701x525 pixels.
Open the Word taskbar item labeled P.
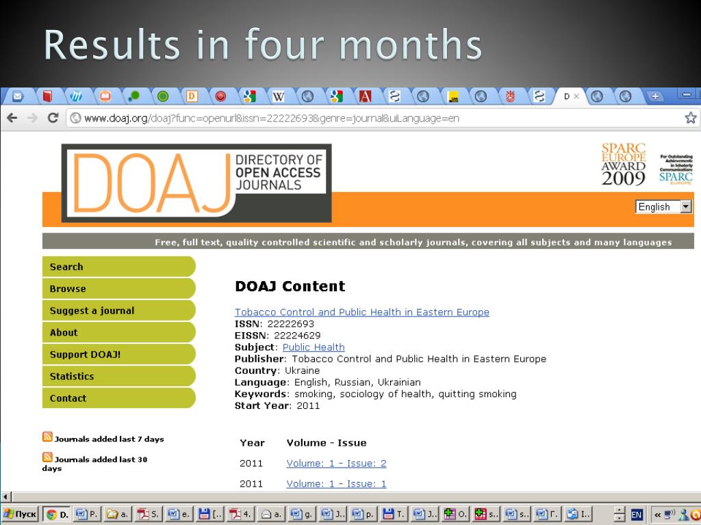coord(87,514)
